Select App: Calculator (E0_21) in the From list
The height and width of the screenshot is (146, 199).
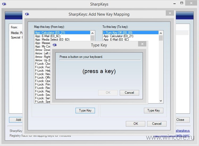tap(62, 33)
